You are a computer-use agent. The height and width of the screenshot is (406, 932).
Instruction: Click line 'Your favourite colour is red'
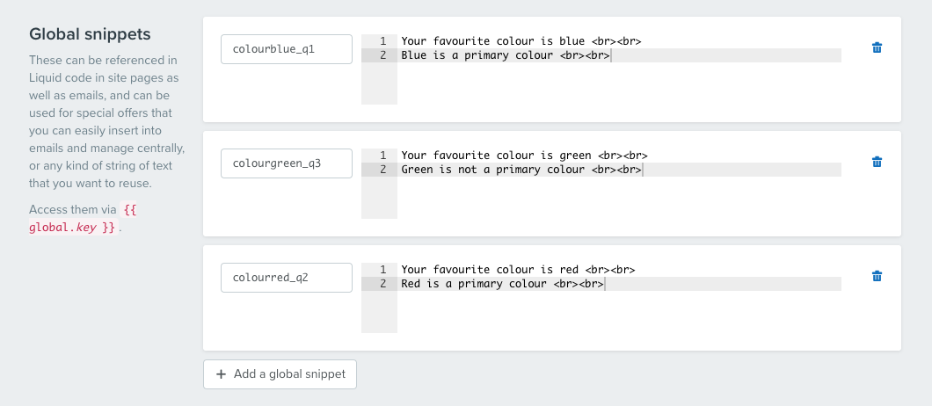[x=619, y=269]
